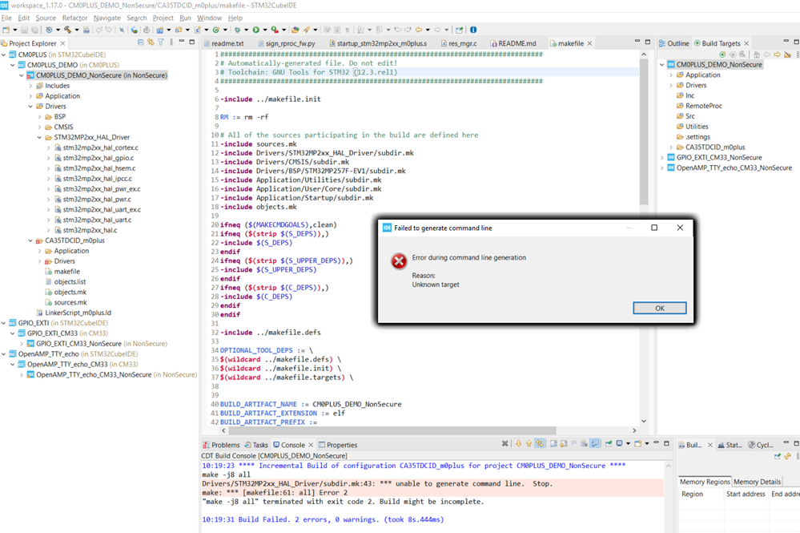800x533 pixels.
Task: Close the Console view tab
Action: tap(311, 445)
